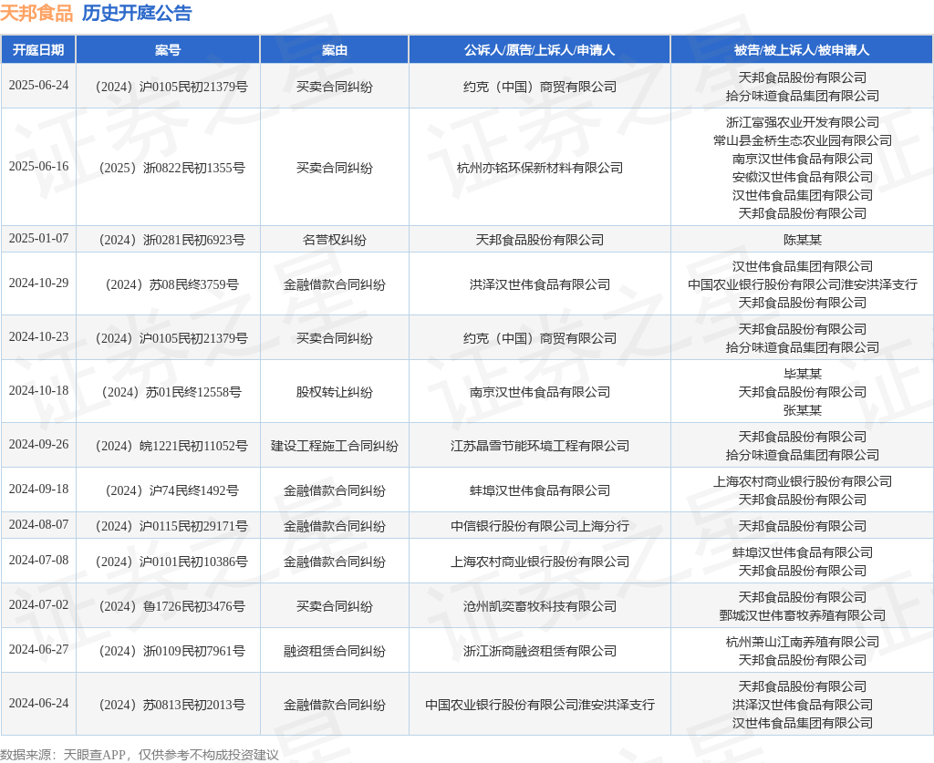Click case number (2024)浙0281民初6923号
This screenshot has width=934, height=763.
pos(171,240)
